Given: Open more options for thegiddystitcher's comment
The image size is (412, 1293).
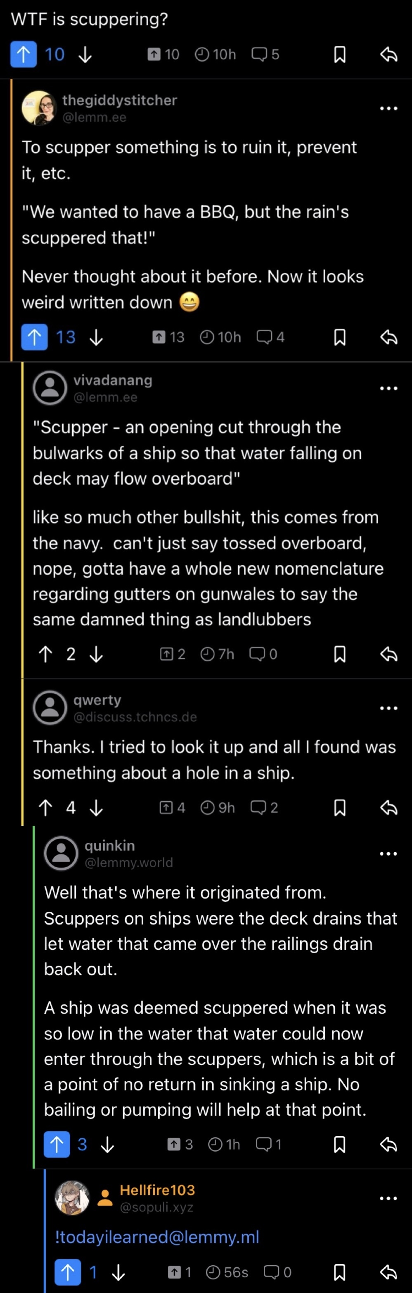Looking at the screenshot, I should (388, 108).
